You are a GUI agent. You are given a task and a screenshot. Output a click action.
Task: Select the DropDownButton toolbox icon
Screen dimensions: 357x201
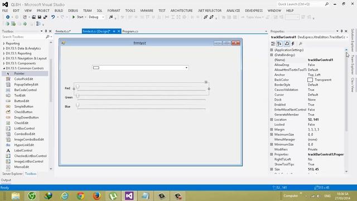coord(8,117)
